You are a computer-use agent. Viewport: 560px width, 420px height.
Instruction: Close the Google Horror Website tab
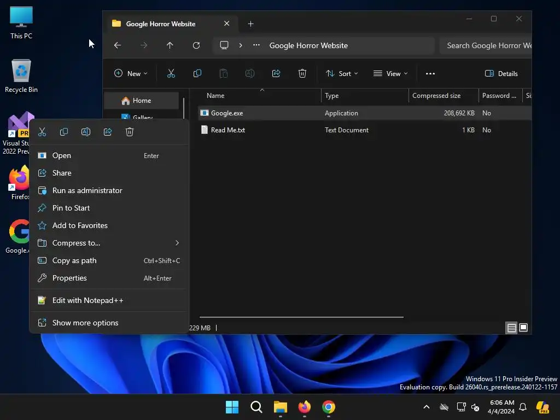227,24
